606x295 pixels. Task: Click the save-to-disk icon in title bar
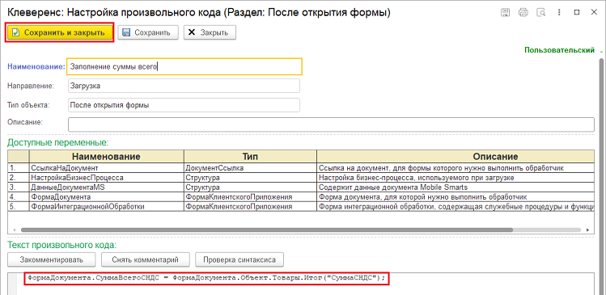[505, 12]
